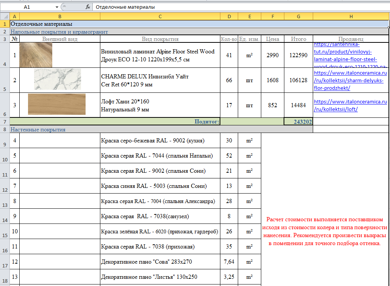
Task: Click the quantity cell 7,64
Action: pos(229,262)
